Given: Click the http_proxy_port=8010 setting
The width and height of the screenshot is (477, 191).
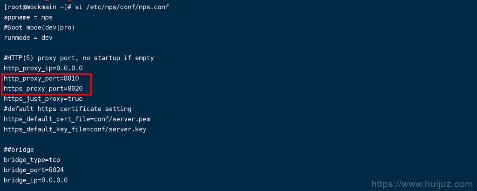Looking at the screenshot, I should pos(41,78).
